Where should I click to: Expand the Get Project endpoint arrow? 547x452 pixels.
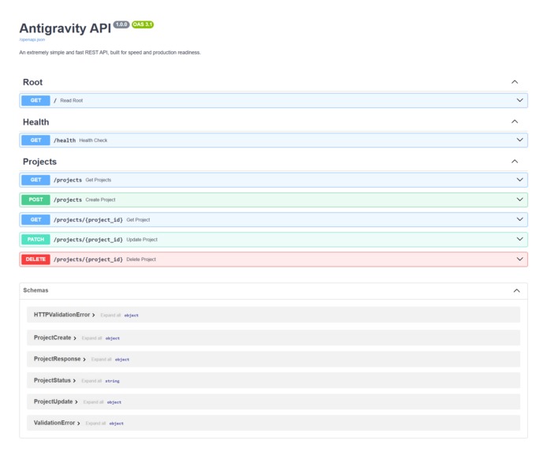point(519,219)
